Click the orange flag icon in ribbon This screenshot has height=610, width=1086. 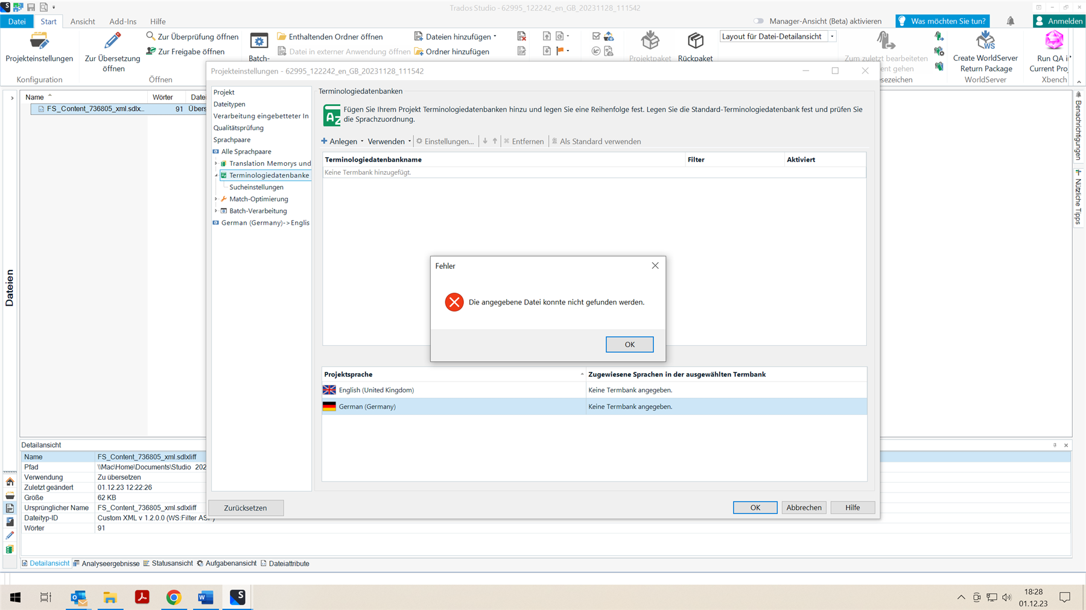[x=560, y=51]
